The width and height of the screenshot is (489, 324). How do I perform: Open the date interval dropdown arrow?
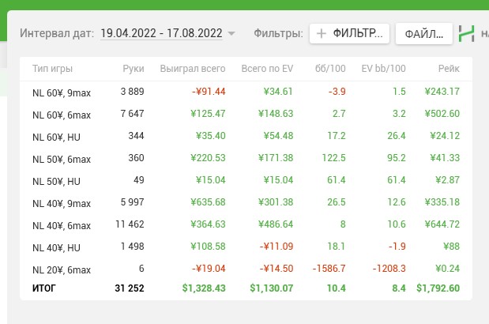(x=231, y=33)
